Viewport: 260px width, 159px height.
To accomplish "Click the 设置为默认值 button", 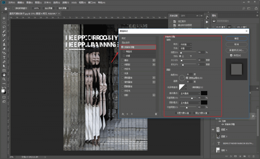I will (183, 113).
